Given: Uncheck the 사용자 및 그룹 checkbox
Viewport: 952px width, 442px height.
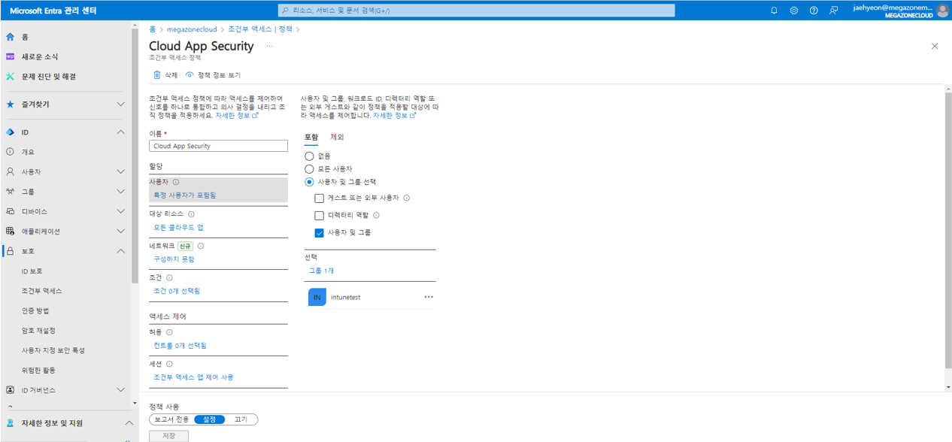Looking at the screenshot, I should (319, 233).
